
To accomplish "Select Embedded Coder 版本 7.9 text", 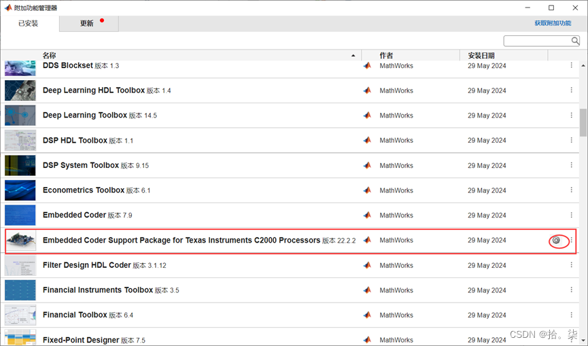I will point(88,215).
